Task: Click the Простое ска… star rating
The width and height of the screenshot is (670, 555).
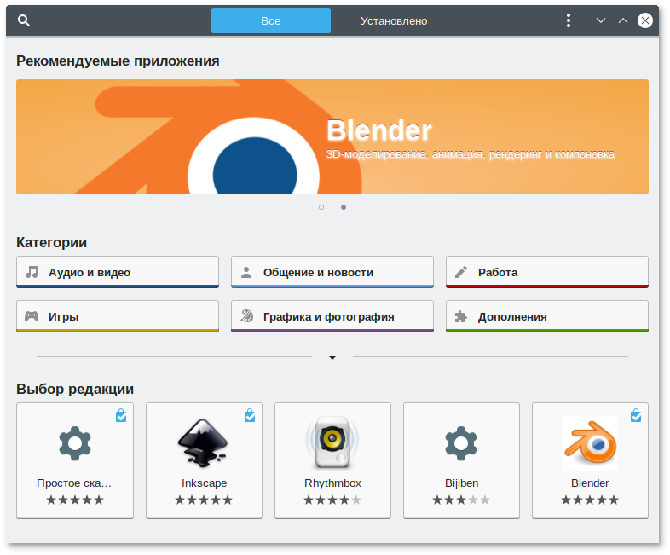Action: (x=75, y=500)
